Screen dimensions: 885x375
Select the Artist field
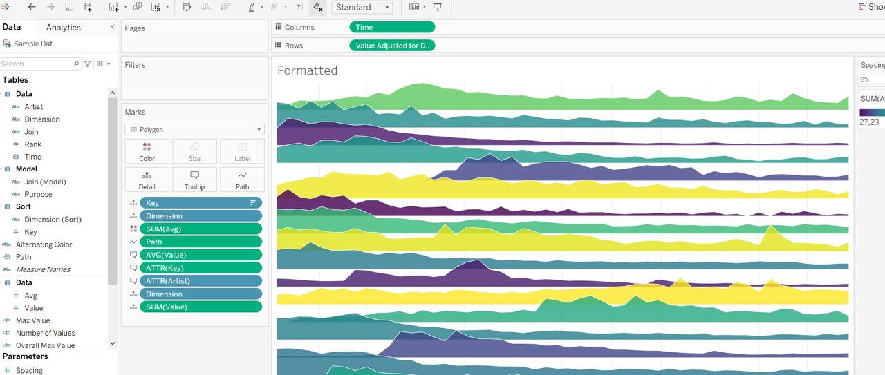[33, 106]
